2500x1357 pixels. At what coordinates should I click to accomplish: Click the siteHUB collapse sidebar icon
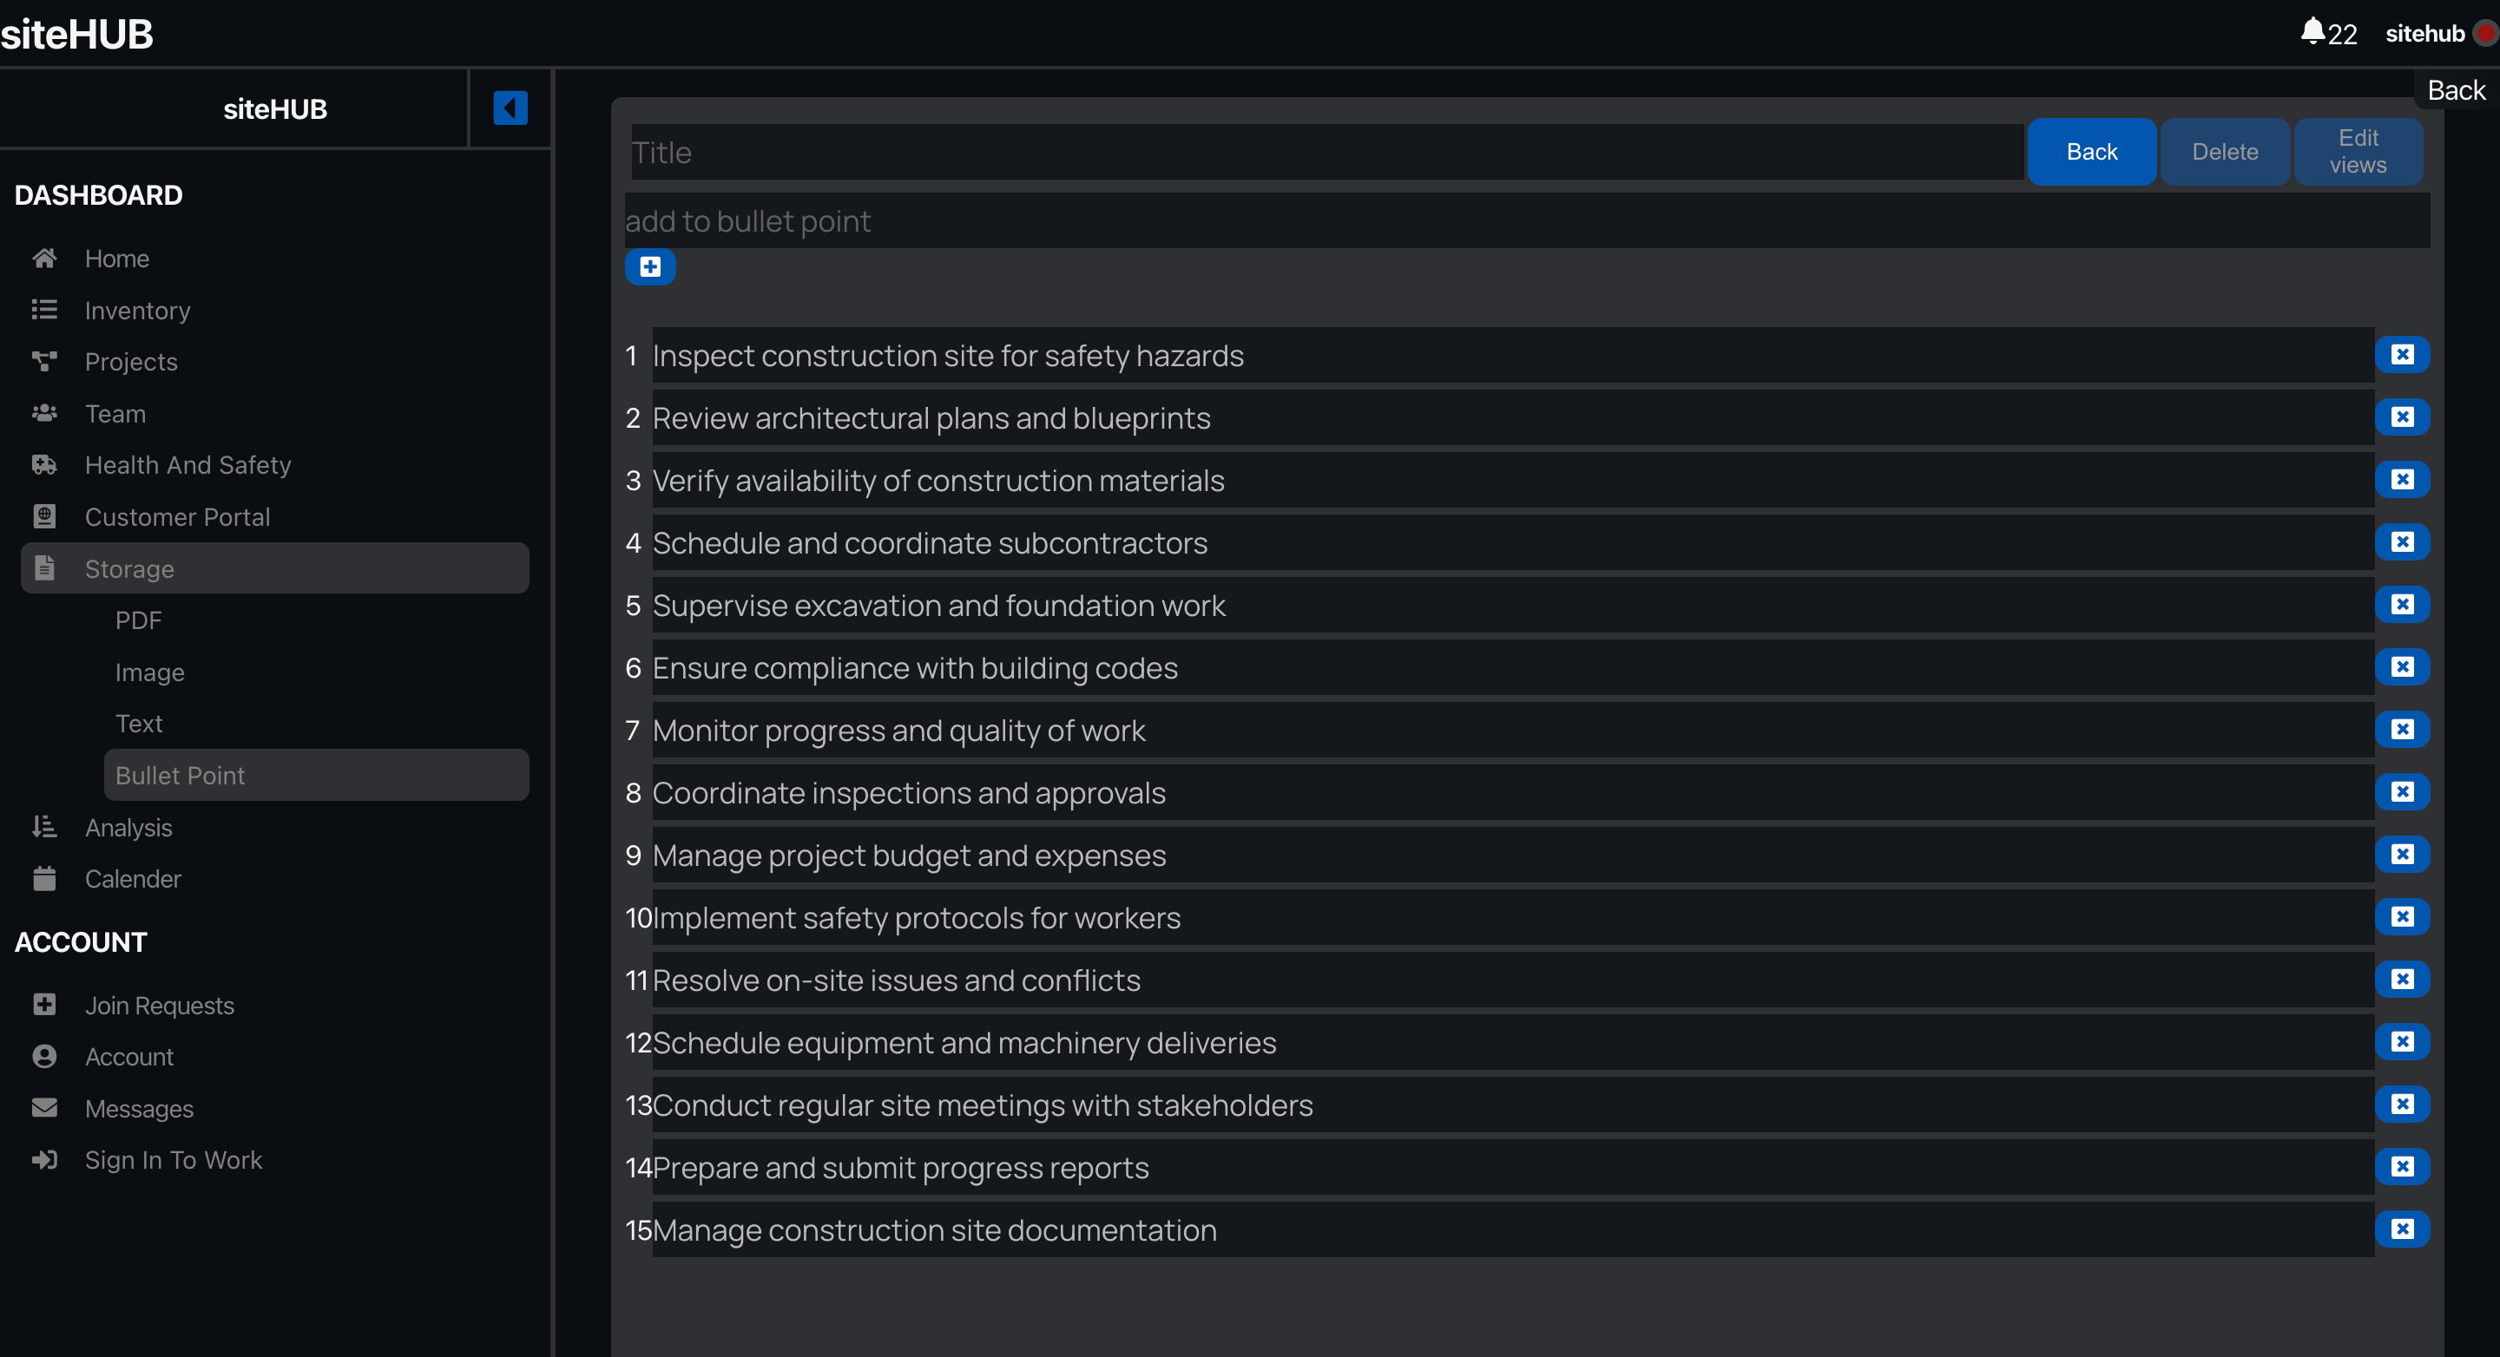(510, 108)
